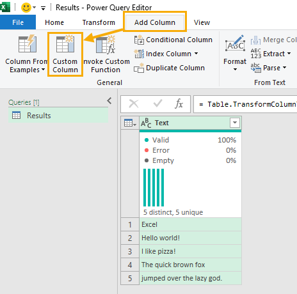Click the Error 0% quality entry
Viewport: 297px width, 294px height.
click(190, 150)
